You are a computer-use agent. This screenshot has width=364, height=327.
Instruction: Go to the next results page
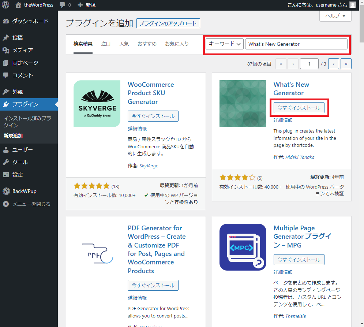334,64
